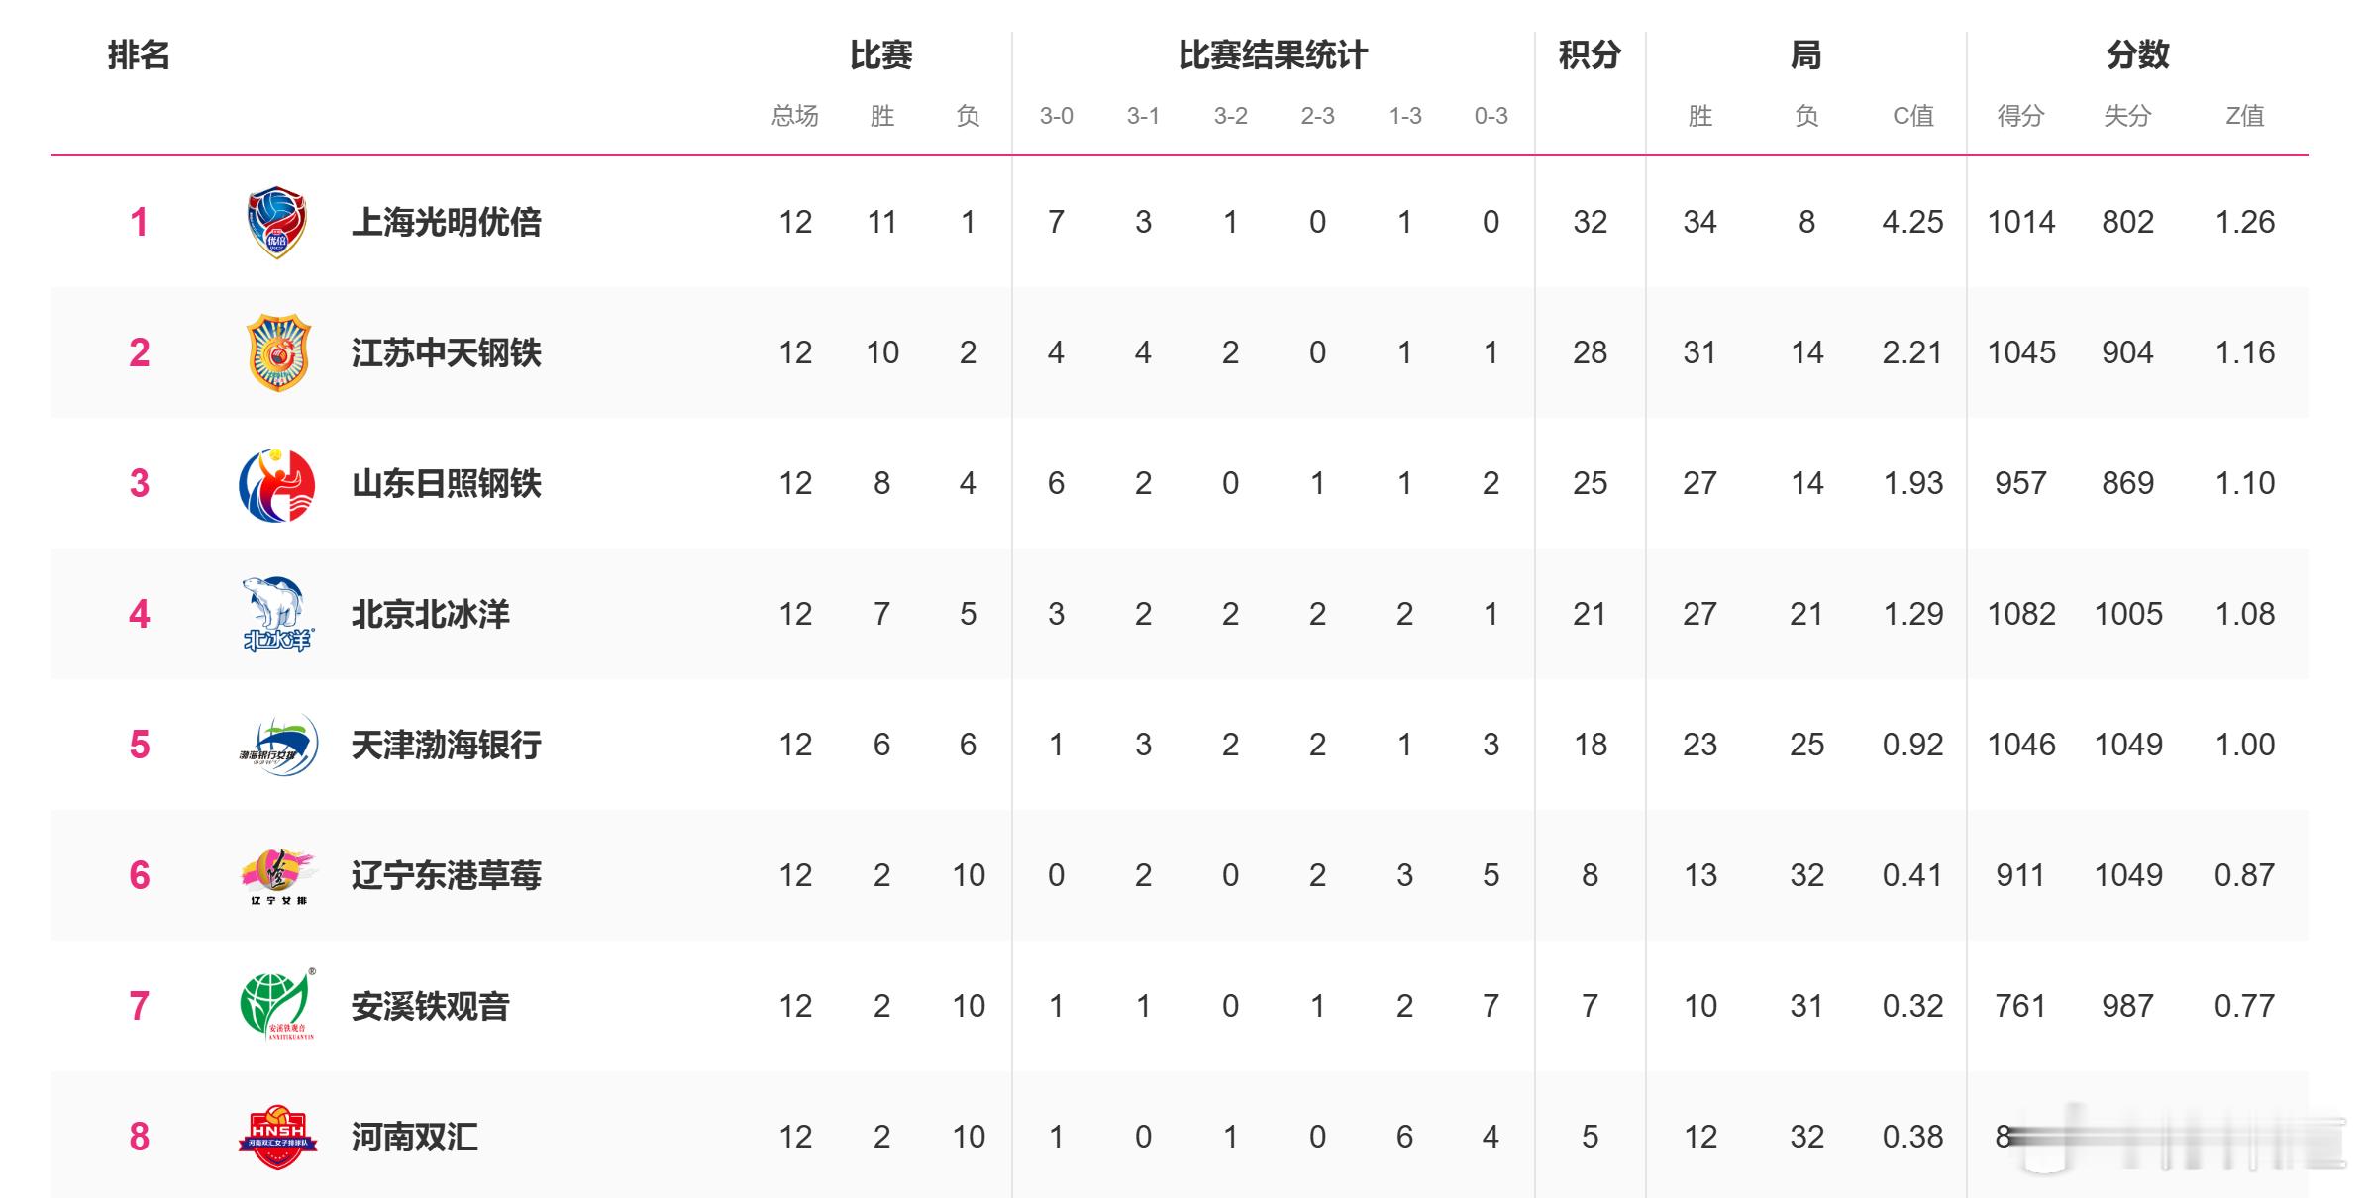This screenshot has height=1198, width=2365.
Task: Click the 江苏中天钢铁 shield logo
Action: (278, 352)
